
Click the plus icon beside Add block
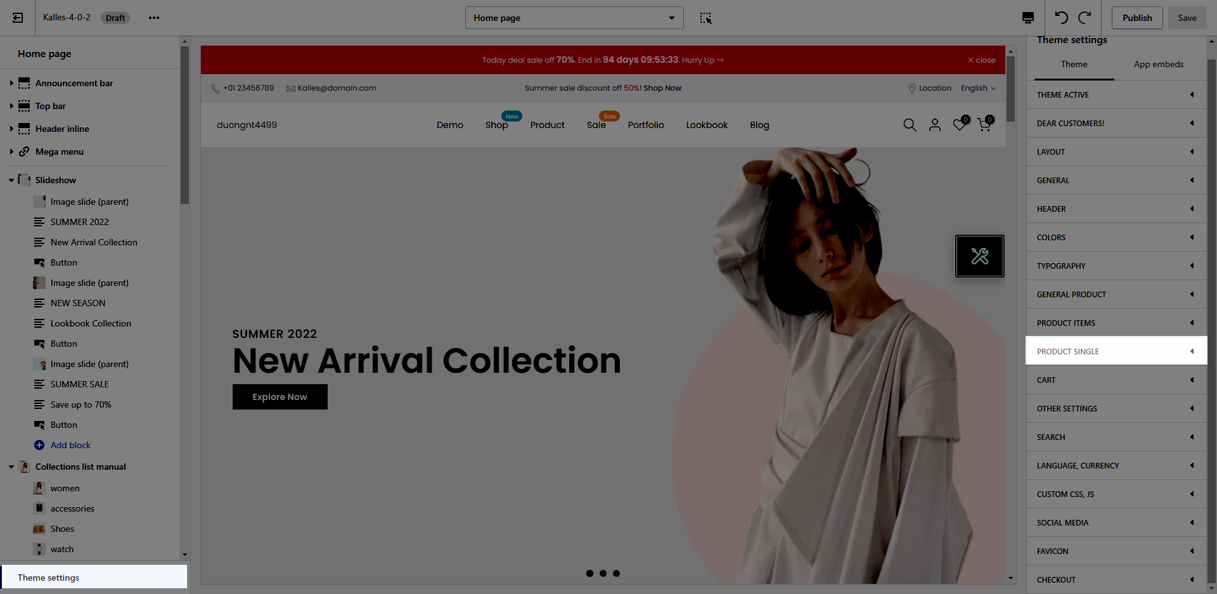click(39, 445)
